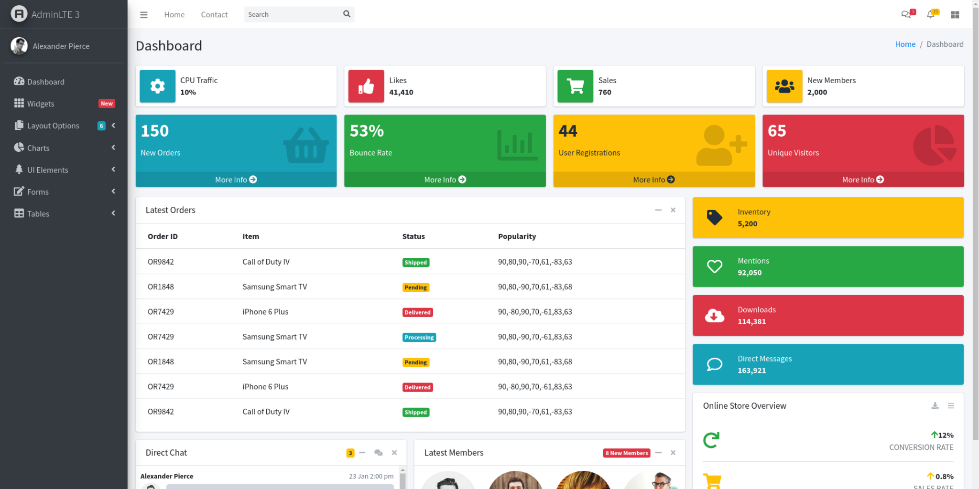Click the Contact navbar item

[214, 15]
